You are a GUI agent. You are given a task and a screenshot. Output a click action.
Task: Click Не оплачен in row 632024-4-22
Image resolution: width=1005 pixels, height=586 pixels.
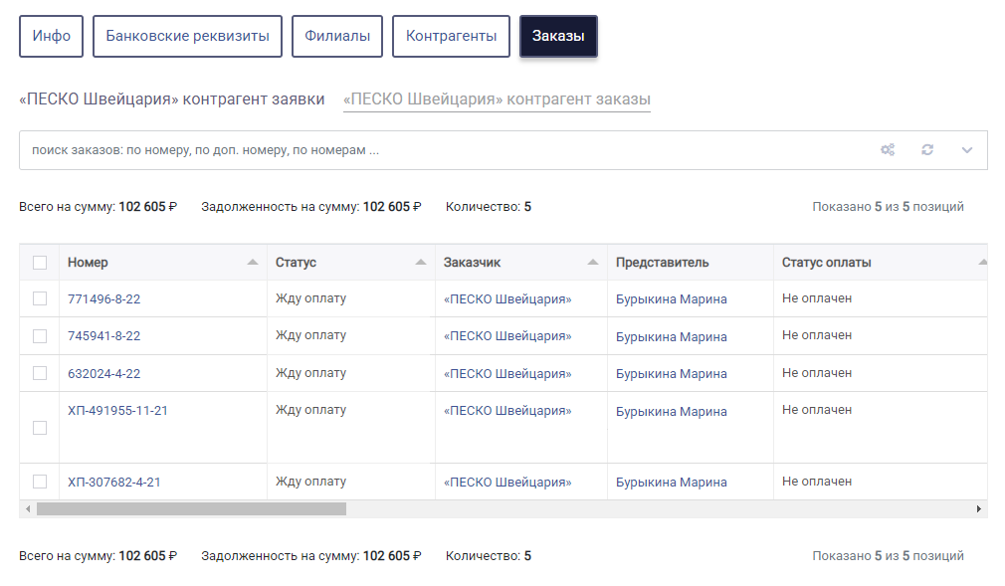[x=817, y=372]
